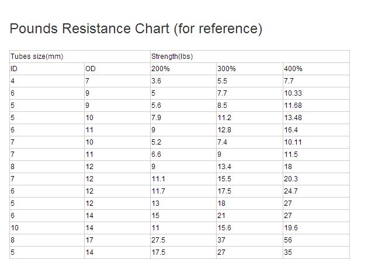Click the 200% column header

183,69
